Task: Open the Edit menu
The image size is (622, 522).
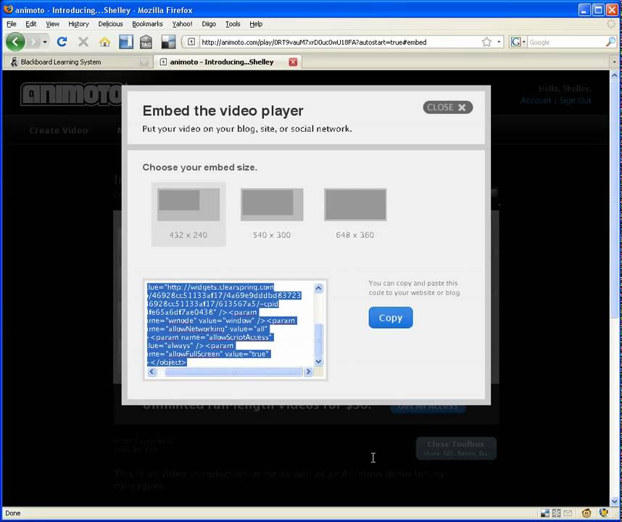Action: click(31, 24)
